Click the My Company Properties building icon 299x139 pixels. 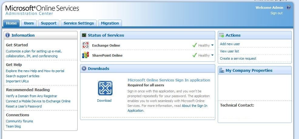pos(222,71)
